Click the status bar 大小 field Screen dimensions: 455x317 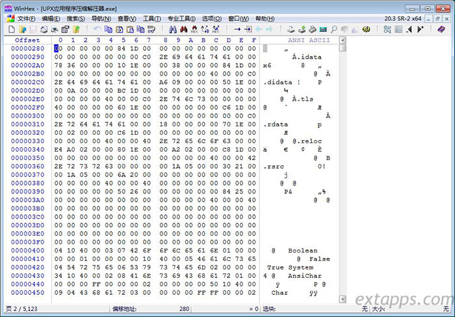tap(411, 309)
